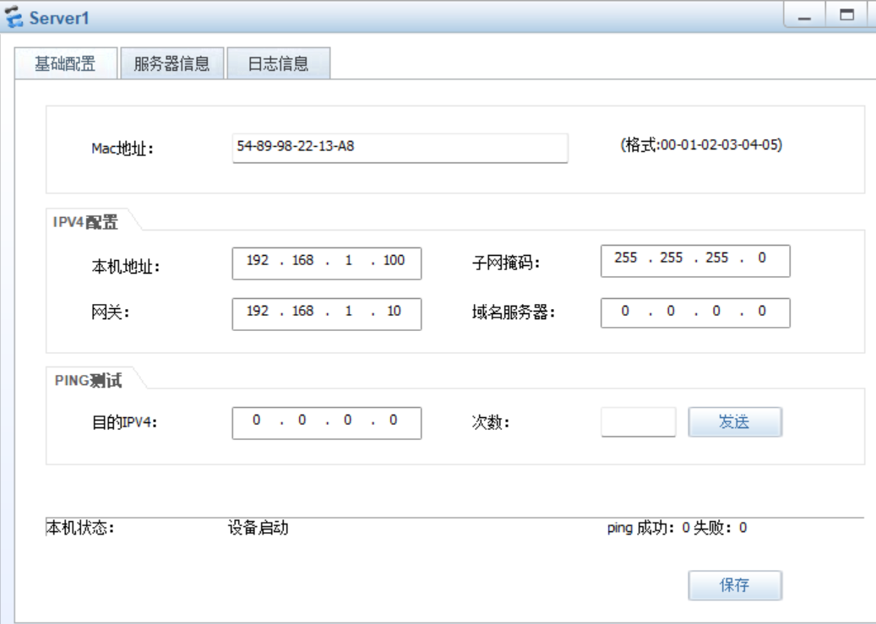The width and height of the screenshot is (876, 624).
Task: Click the 目的IPV4 input field
Action: pos(327,423)
